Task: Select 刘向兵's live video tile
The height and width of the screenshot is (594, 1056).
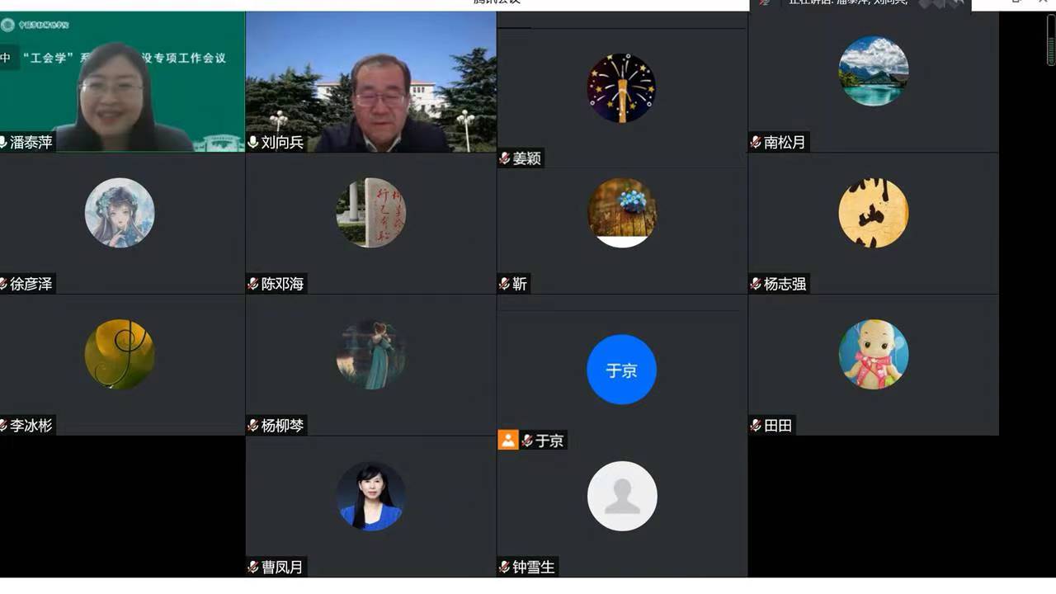Action: 370,82
